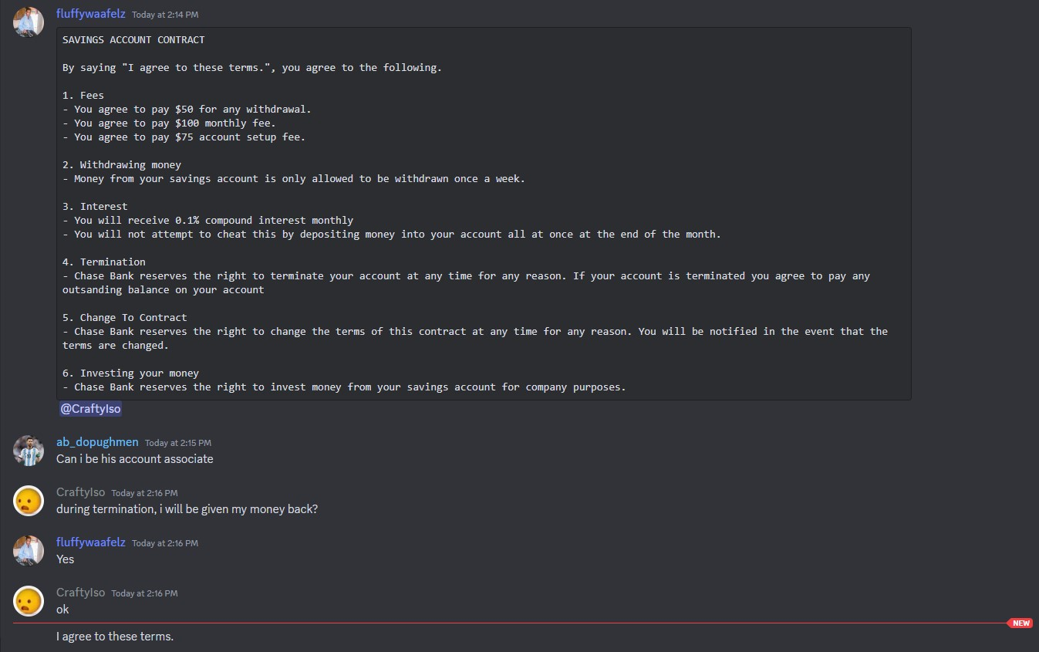Open ab_dopughmen's profile avatar
This screenshot has width=1039, height=652.
(x=29, y=450)
